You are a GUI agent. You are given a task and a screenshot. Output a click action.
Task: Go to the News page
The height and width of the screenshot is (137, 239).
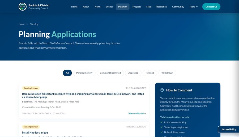click(97, 7)
